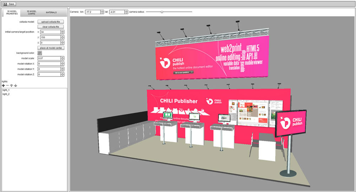Increase camera target x with stepper up arrow
This screenshot has width=356, height=192.
click(63, 31)
